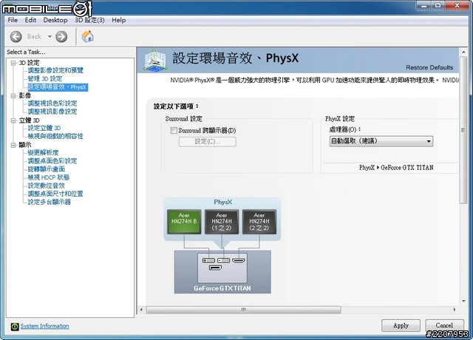The image size is (473, 340).
Task: Click the Cancel button
Action: (444, 325)
